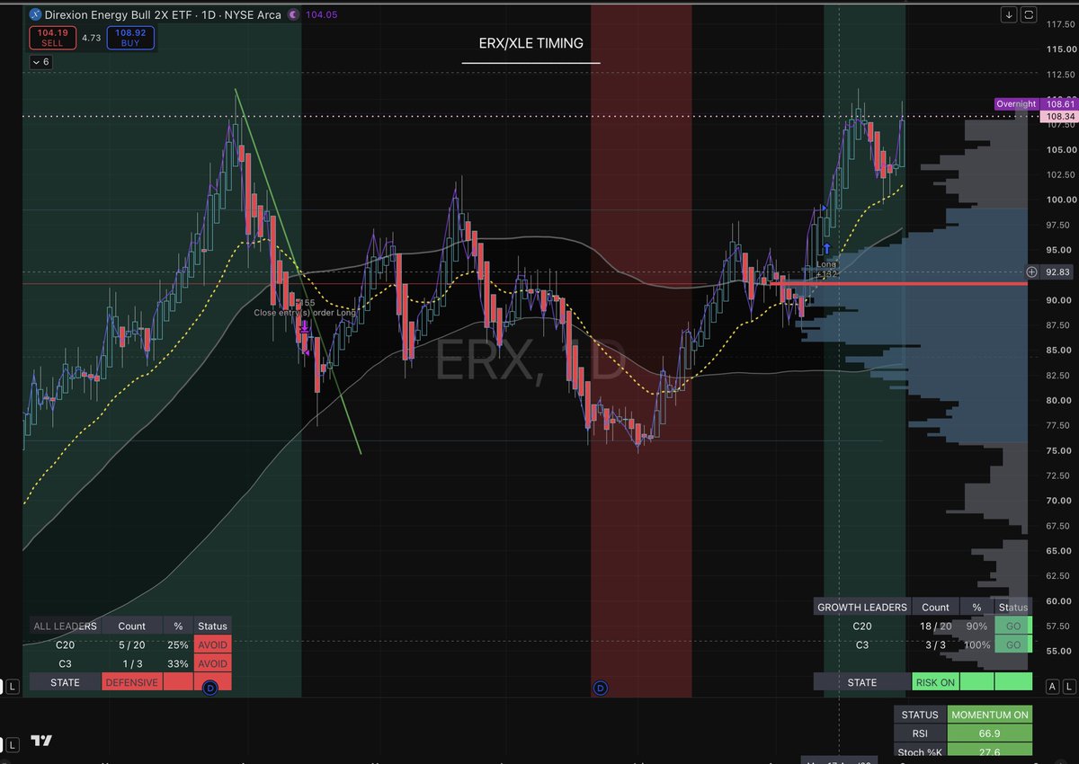
Task: Select the ERX/XLE TIMING text label
Action: 531,43
